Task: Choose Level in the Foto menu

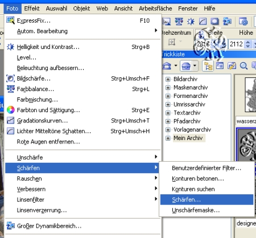Action: coord(82,58)
